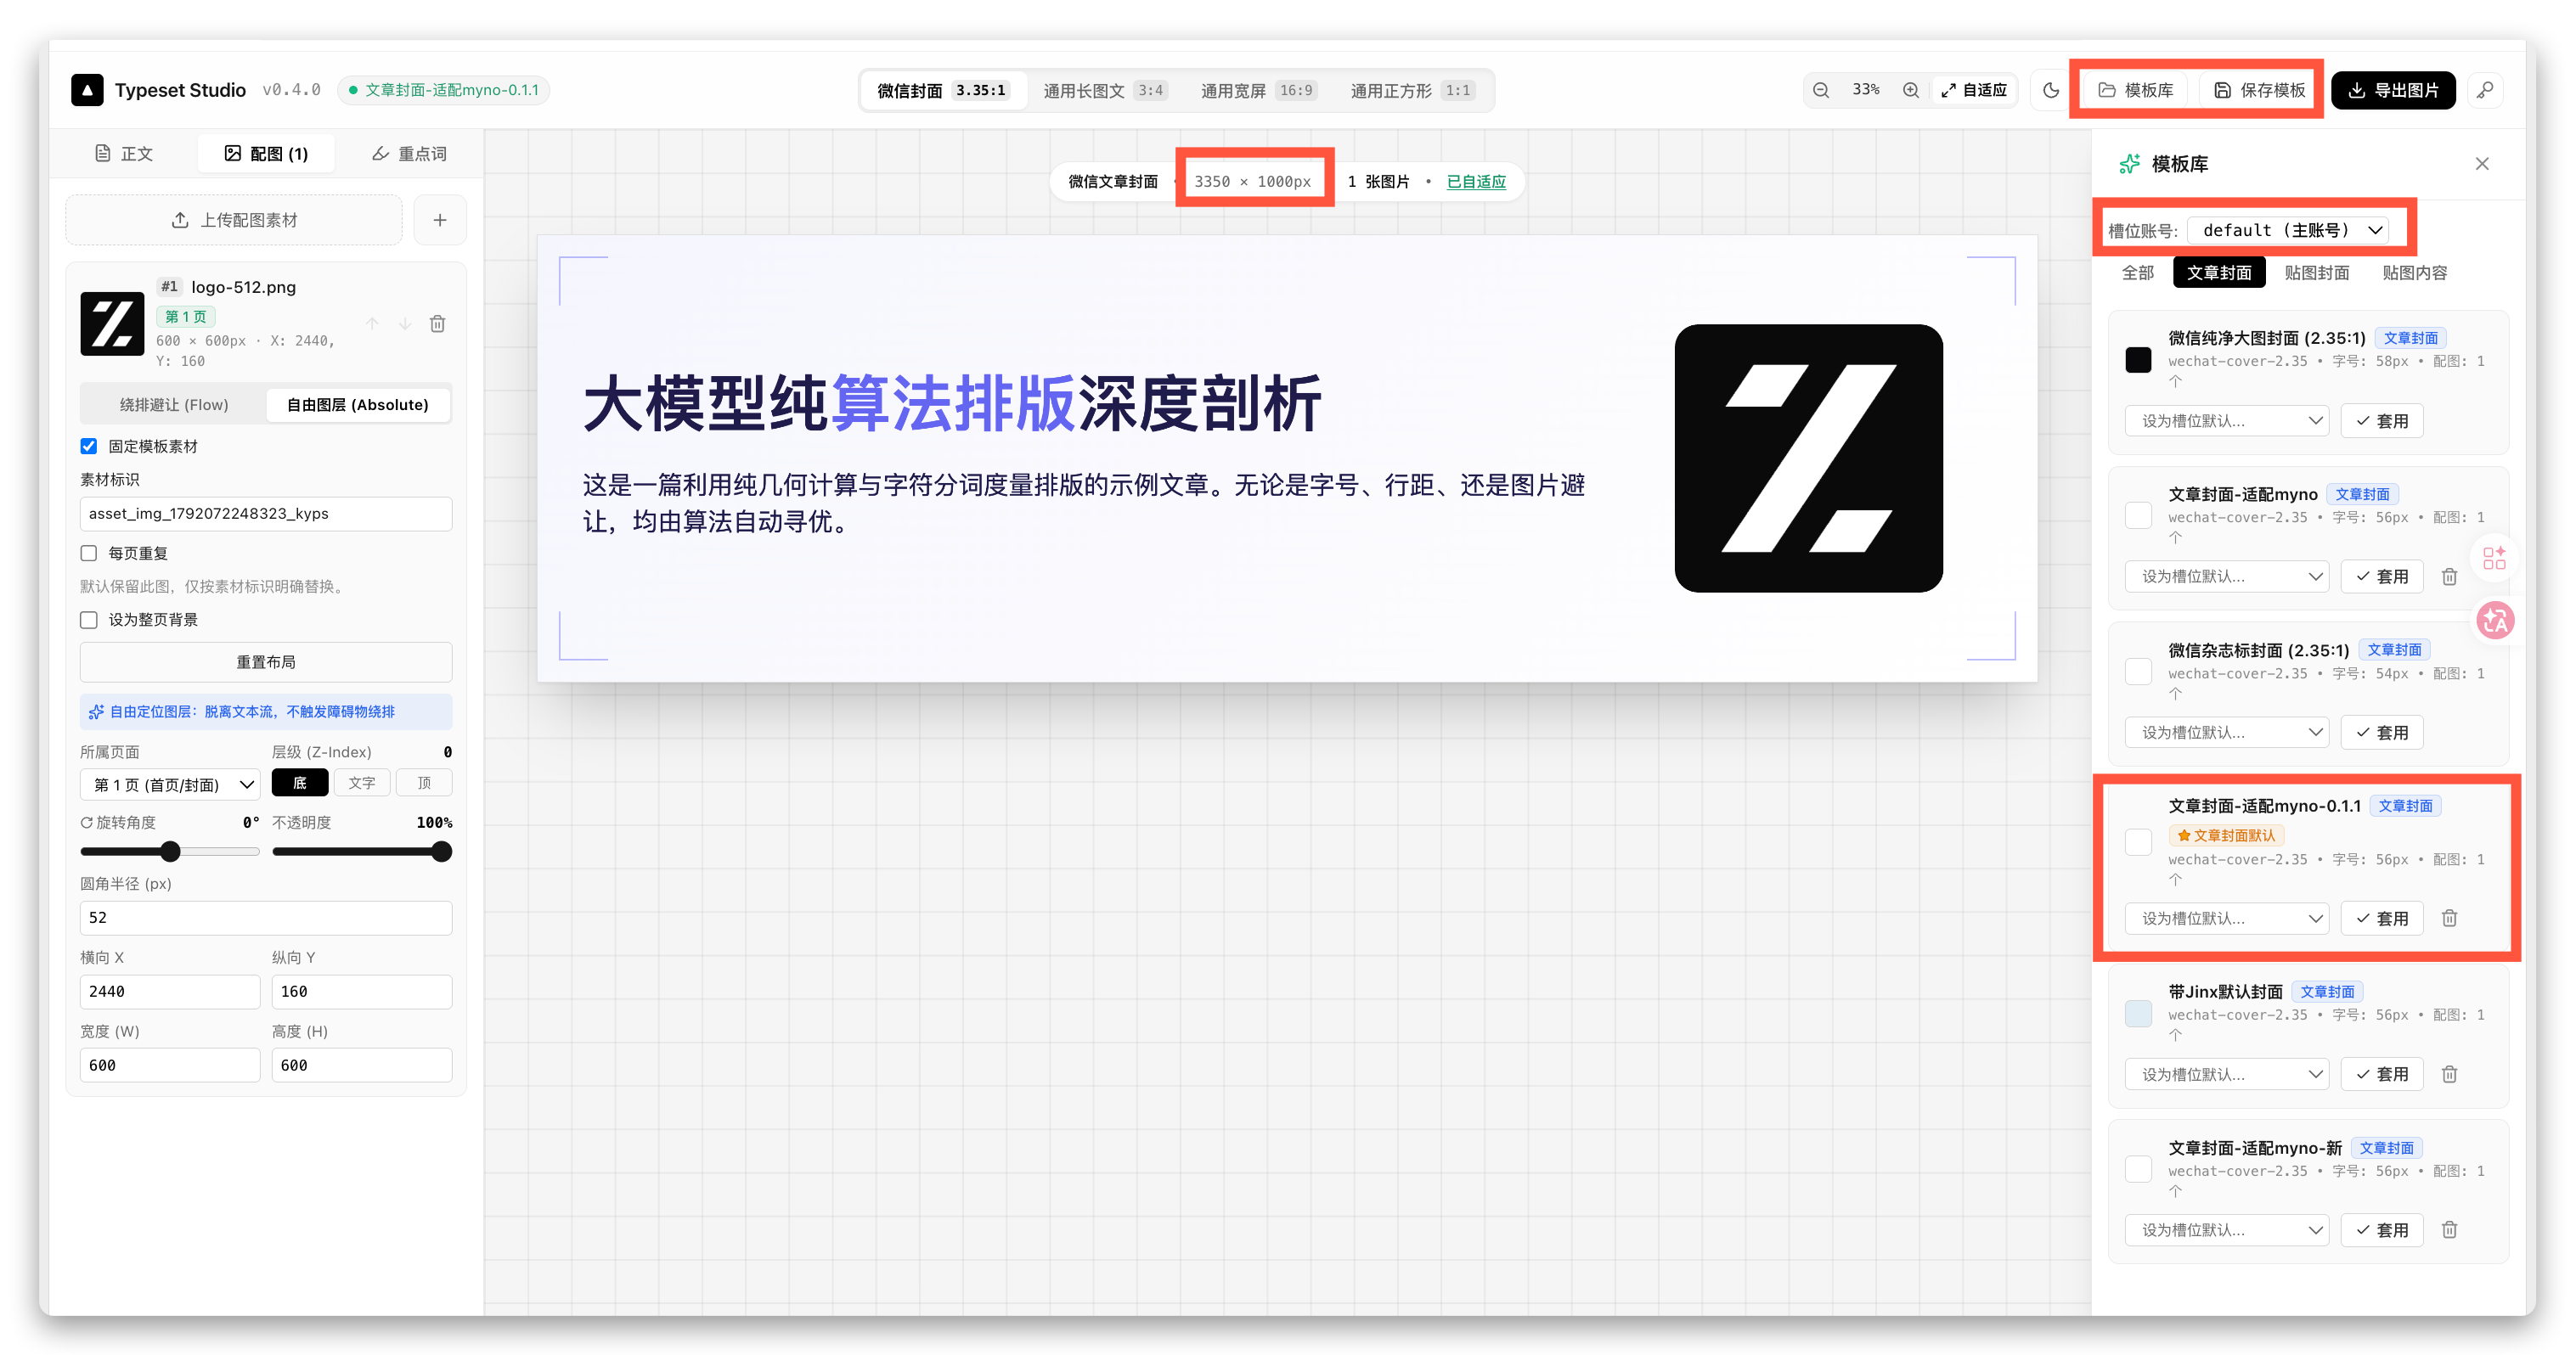Click the plus icon beside 上传配图素材

point(440,220)
